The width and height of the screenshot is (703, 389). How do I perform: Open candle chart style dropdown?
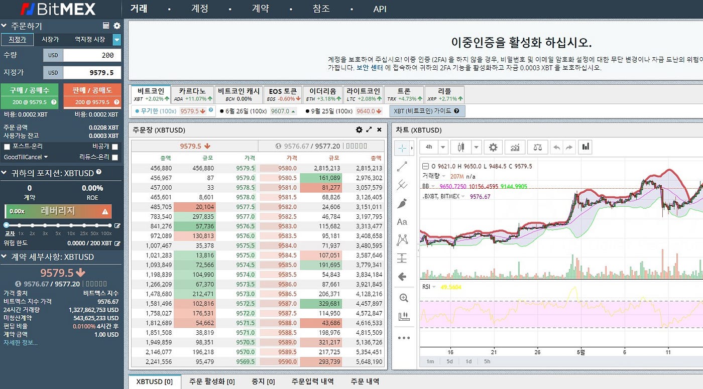[x=476, y=147]
